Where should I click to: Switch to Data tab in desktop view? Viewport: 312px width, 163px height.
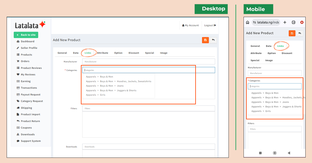pos(76,53)
